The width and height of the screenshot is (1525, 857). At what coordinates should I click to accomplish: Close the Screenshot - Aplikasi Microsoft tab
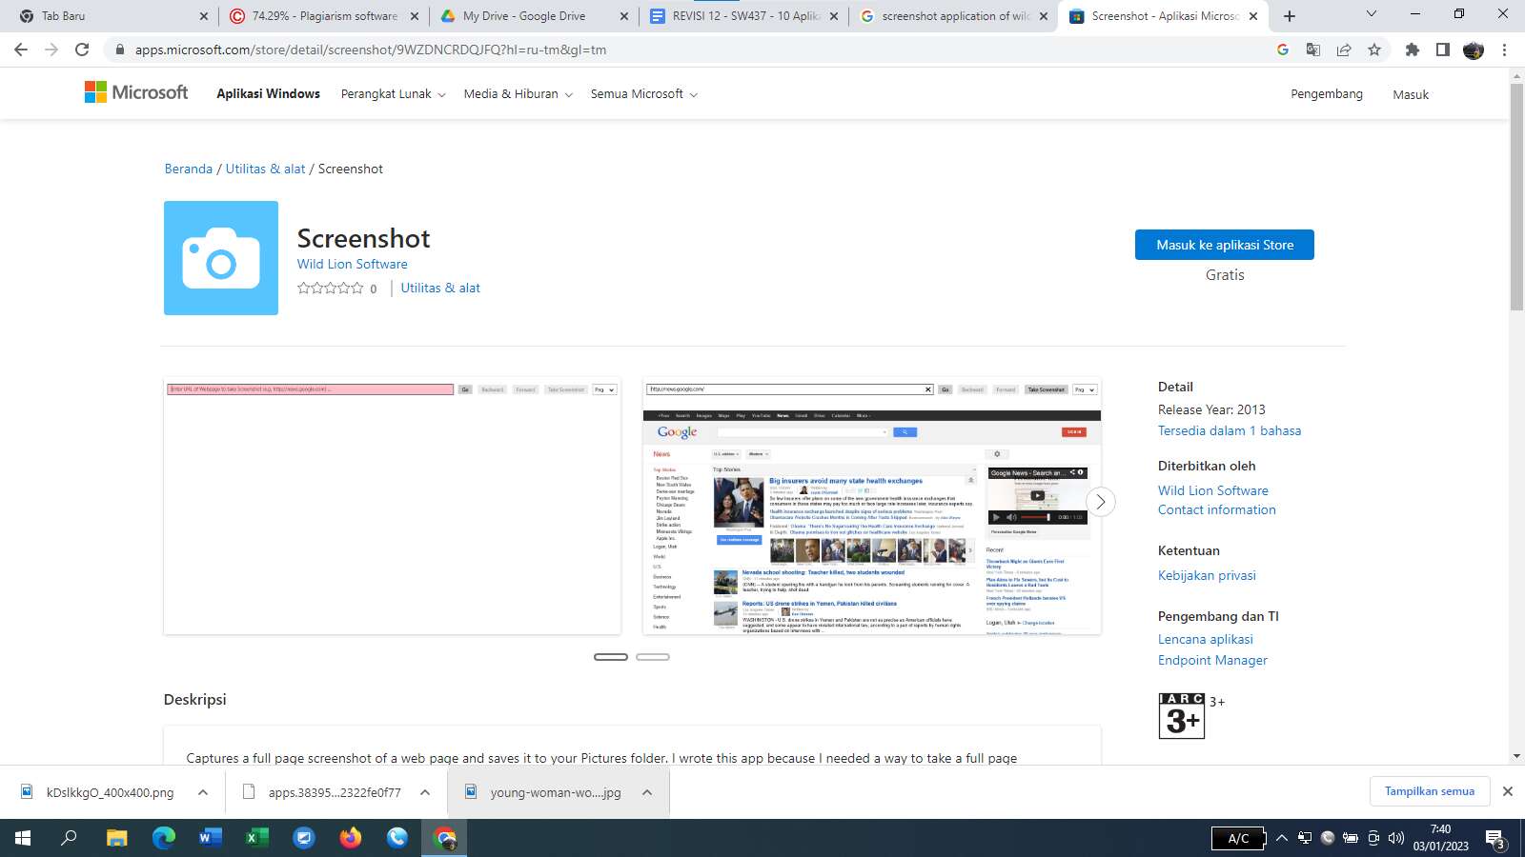coord(1253,16)
